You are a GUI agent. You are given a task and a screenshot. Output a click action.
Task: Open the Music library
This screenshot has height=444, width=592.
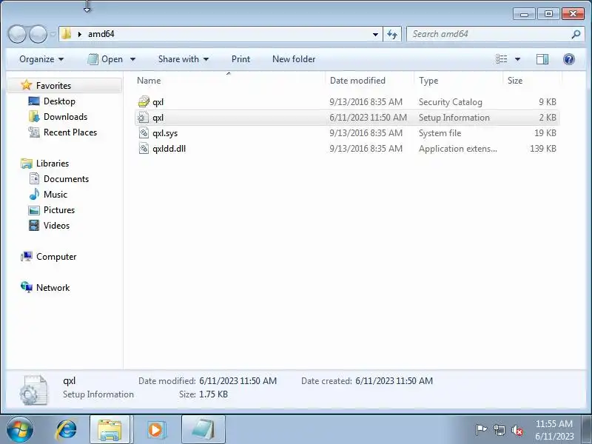tap(55, 195)
